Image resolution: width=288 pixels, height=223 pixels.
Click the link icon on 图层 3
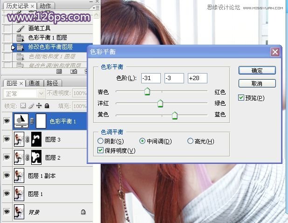coord(27,139)
